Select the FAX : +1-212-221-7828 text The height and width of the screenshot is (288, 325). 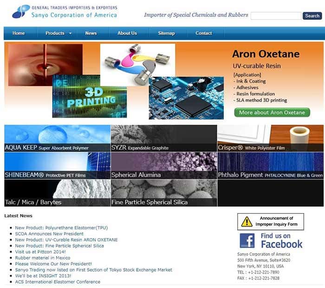coord(258,278)
